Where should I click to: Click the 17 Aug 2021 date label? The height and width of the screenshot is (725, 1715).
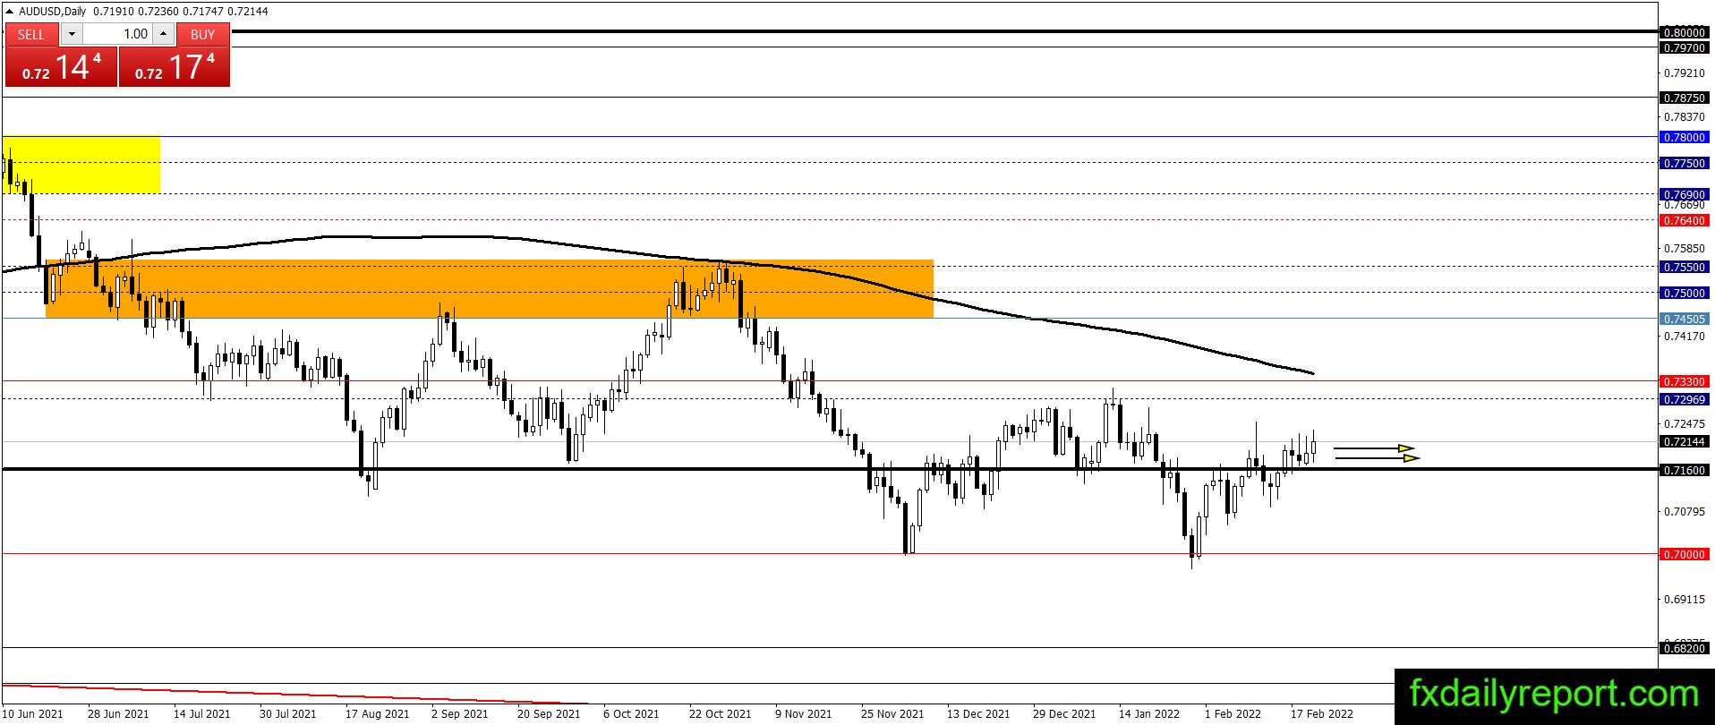377,714
